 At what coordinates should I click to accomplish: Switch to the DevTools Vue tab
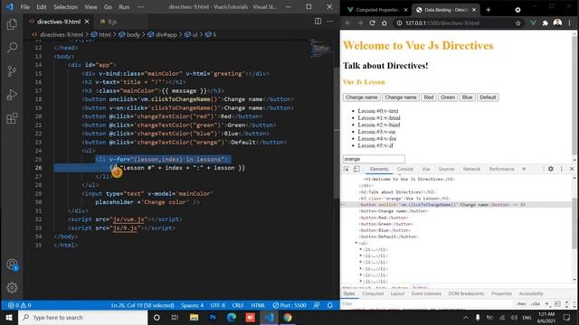(x=426, y=169)
